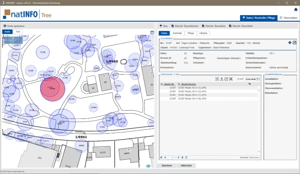The width and height of the screenshot is (300, 174).
Task: Open Bericht: Baumhistorie report
Action: 185,26
